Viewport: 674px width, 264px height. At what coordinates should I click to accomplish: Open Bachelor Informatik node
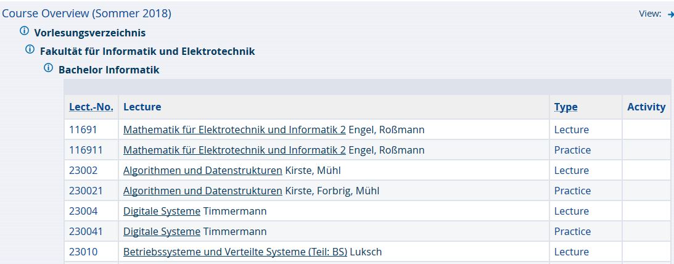[x=109, y=70]
